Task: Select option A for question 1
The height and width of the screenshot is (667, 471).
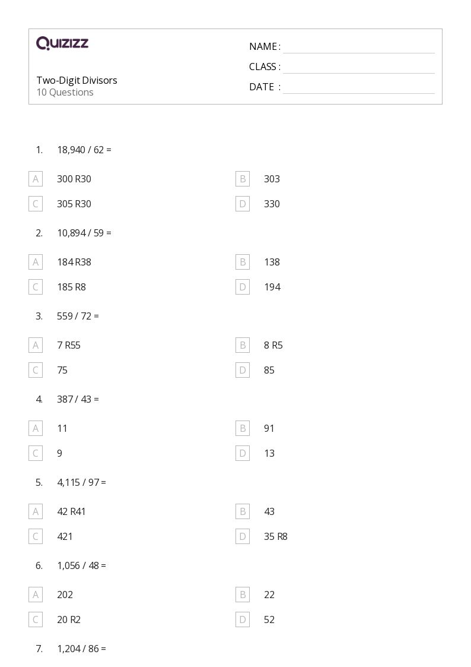Action: (36, 179)
